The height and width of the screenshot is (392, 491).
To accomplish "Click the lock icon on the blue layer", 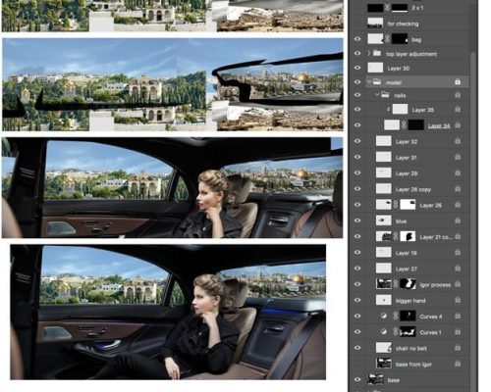I will click(458, 220).
